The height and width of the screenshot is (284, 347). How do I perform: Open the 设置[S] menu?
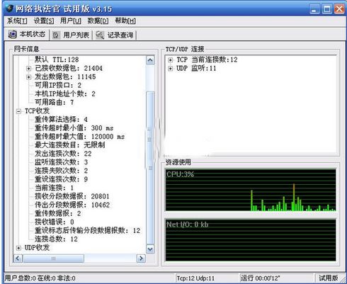click(x=44, y=21)
